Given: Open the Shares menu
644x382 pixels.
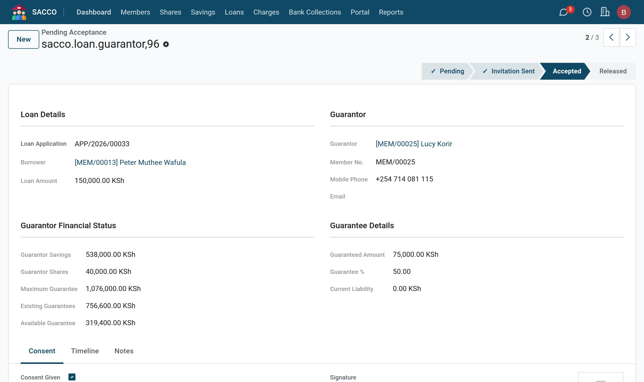Looking at the screenshot, I should 170,12.
